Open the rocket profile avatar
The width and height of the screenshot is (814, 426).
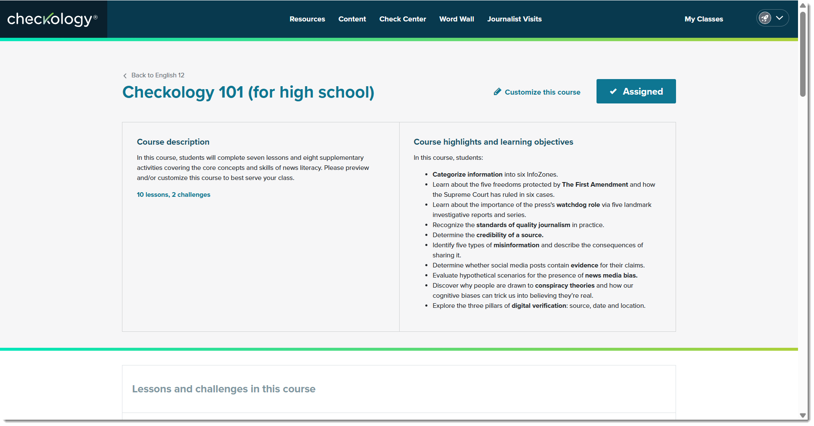pyautogui.click(x=765, y=18)
